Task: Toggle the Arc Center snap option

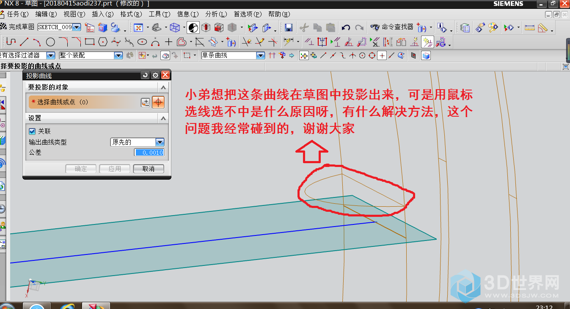Action: coord(362,55)
